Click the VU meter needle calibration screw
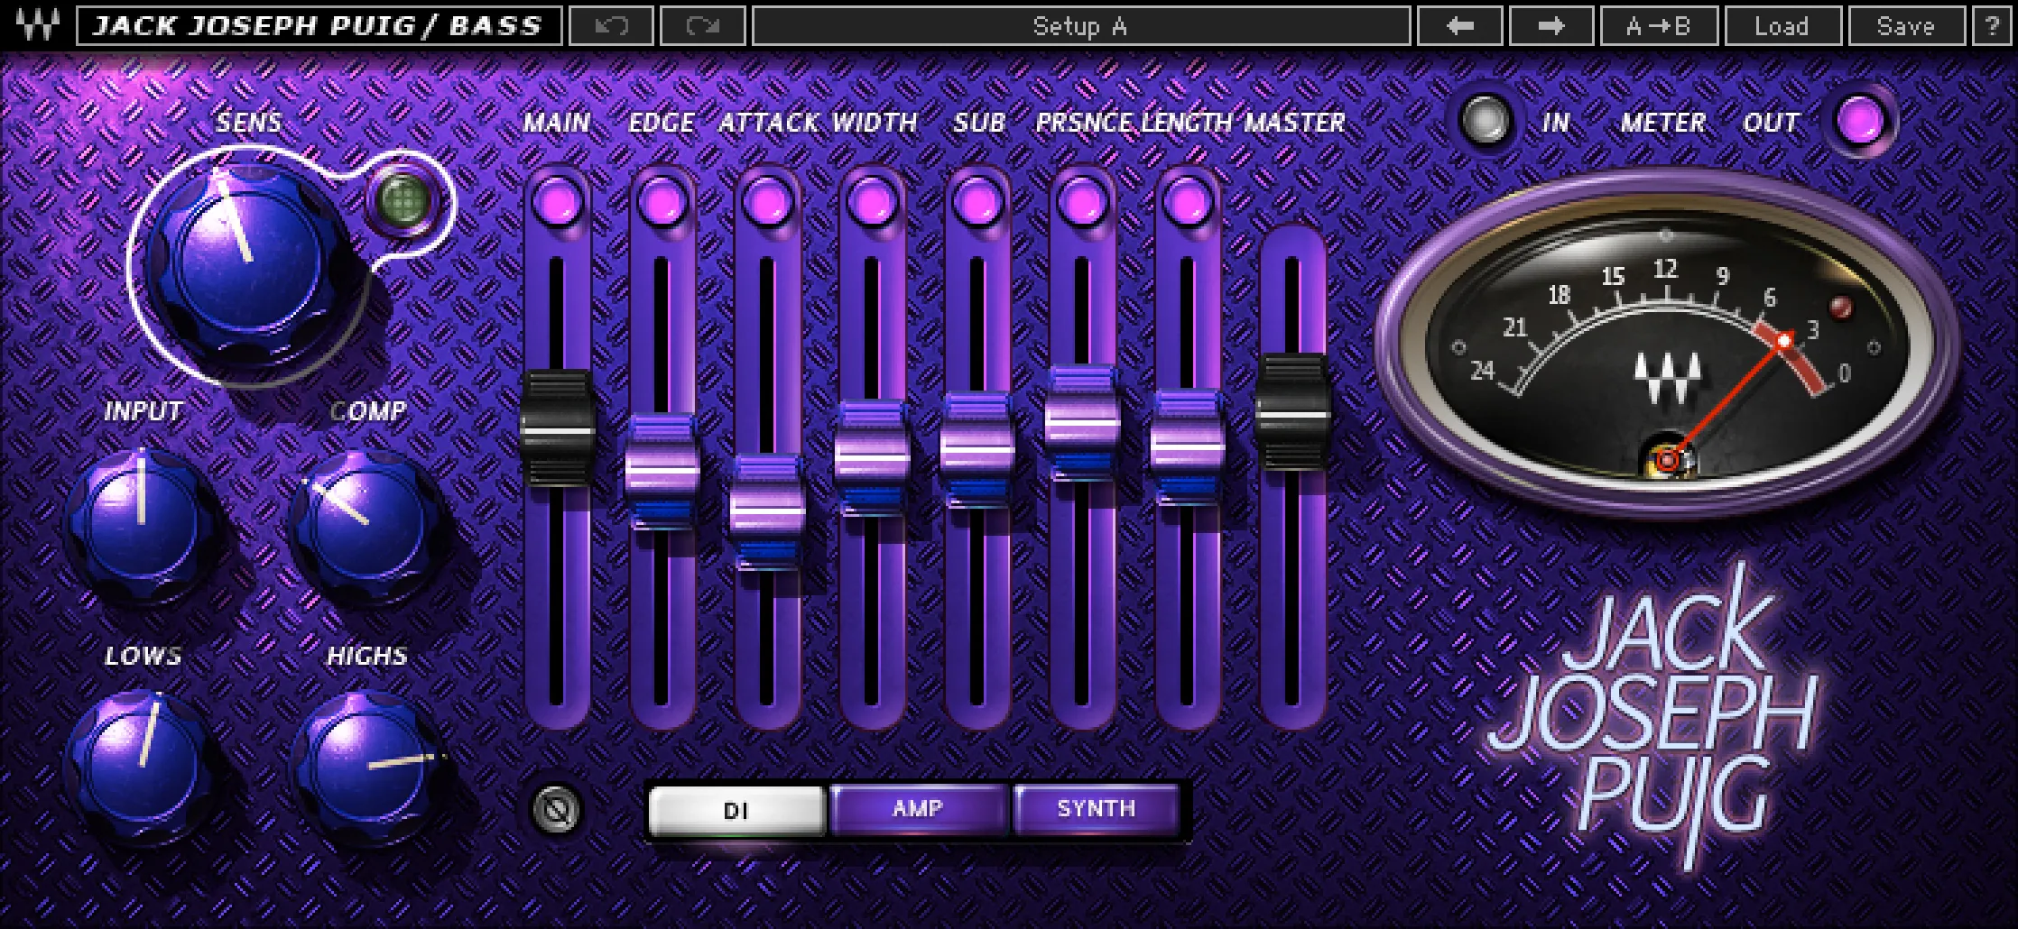2018x929 pixels. [x=1667, y=461]
